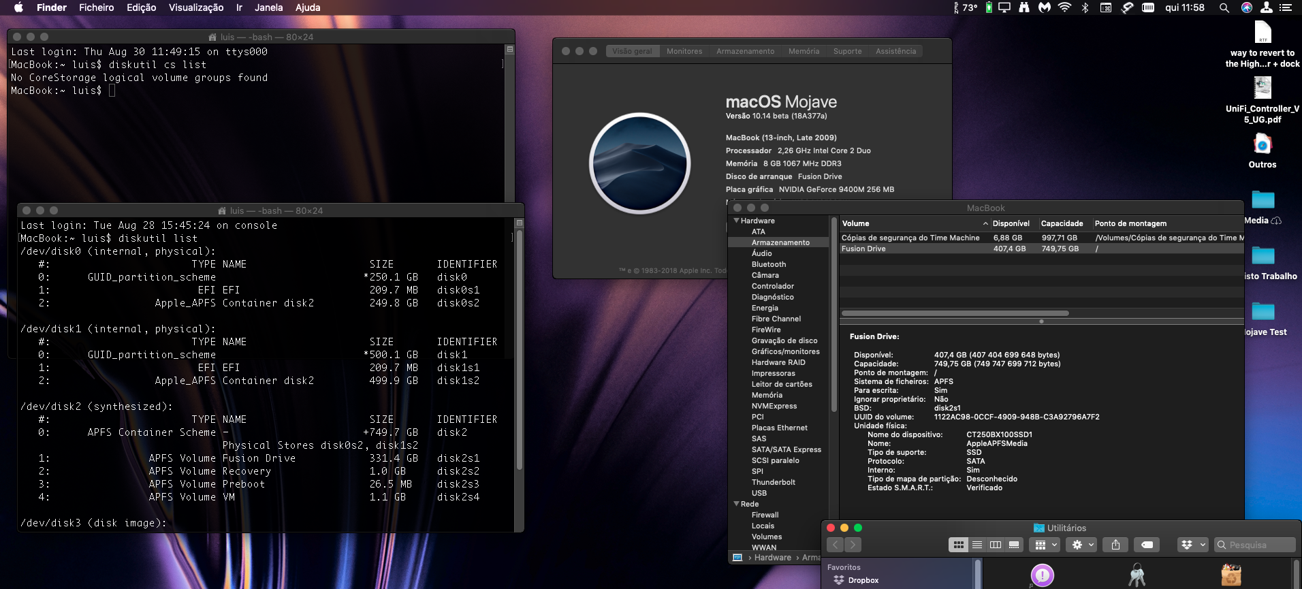The width and height of the screenshot is (1302, 589).
Task: Open the Janela menu
Action: click(268, 7)
